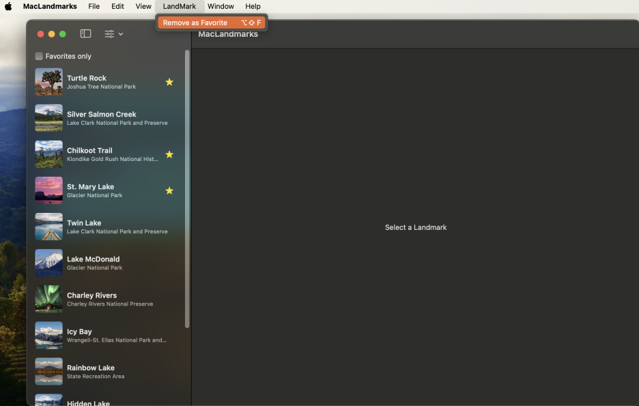The width and height of the screenshot is (639, 406).
Task: Open the View menu
Action: (143, 6)
